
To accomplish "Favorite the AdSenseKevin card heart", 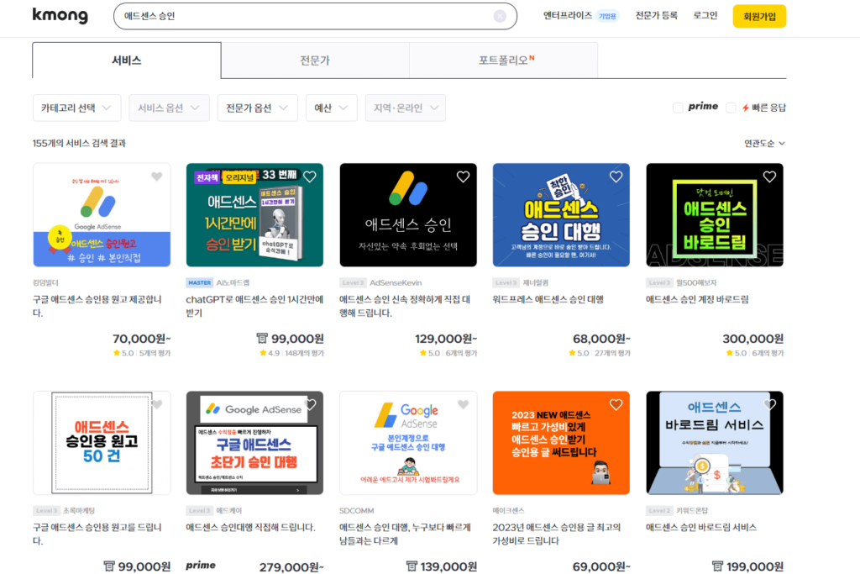I will 463,176.
